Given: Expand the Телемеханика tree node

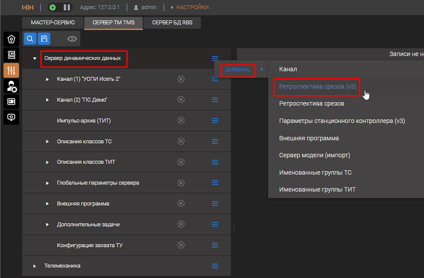Looking at the screenshot, I should (35, 266).
